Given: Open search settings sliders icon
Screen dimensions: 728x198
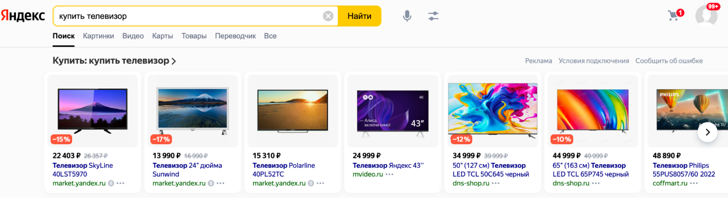Looking at the screenshot, I should point(433,16).
